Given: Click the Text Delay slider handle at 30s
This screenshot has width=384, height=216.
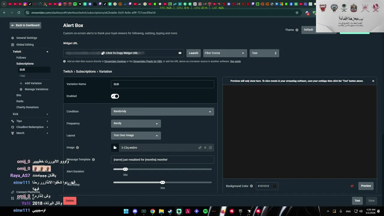Looking at the screenshot, I should click(x=162, y=182).
